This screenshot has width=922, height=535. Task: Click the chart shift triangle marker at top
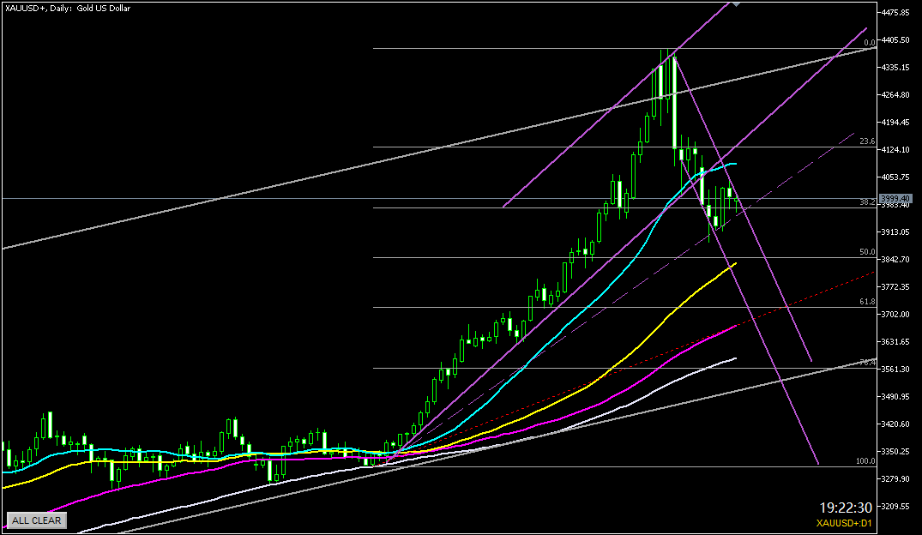735,4
